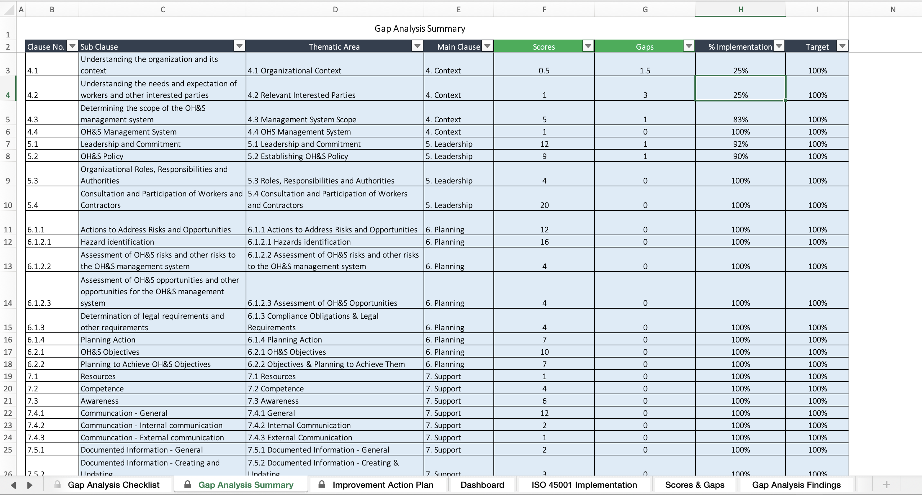Screen dimensions: 922x495
Task: Open the Target column filter dropdown
Action: (842, 46)
